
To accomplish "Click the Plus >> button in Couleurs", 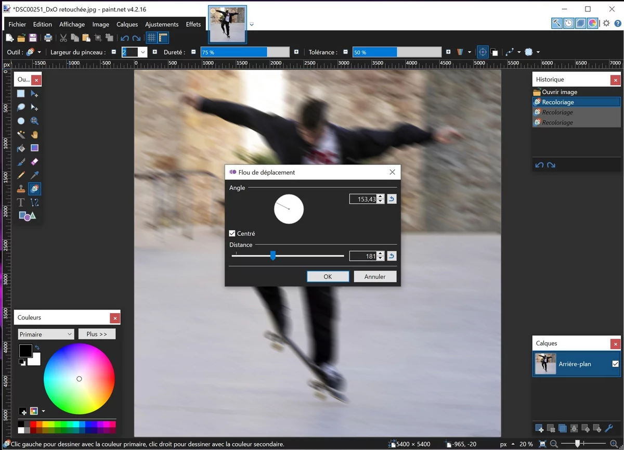I will click(97, 334).
